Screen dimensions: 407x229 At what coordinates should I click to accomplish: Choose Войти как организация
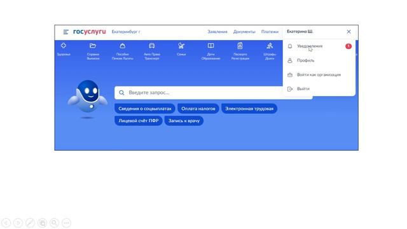click(319, 75)
